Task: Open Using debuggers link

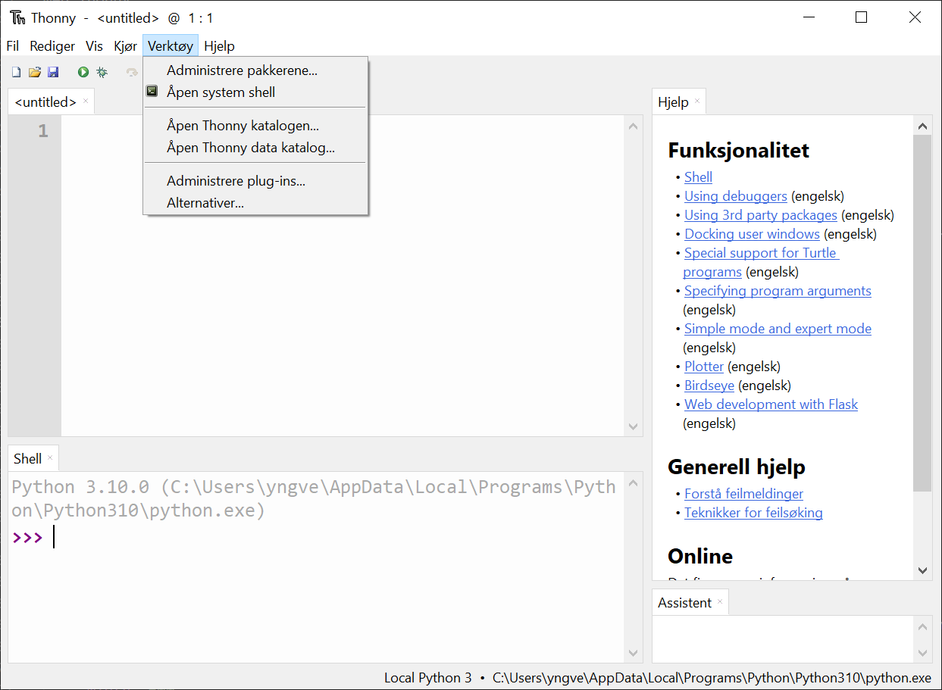Action: pos(735,196)
